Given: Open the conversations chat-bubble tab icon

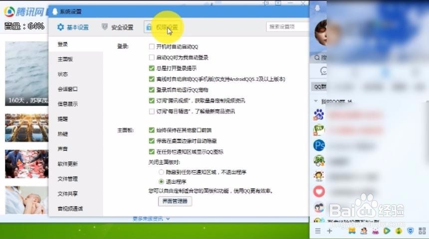Looking at the screenshot, I should click(324, 71).
